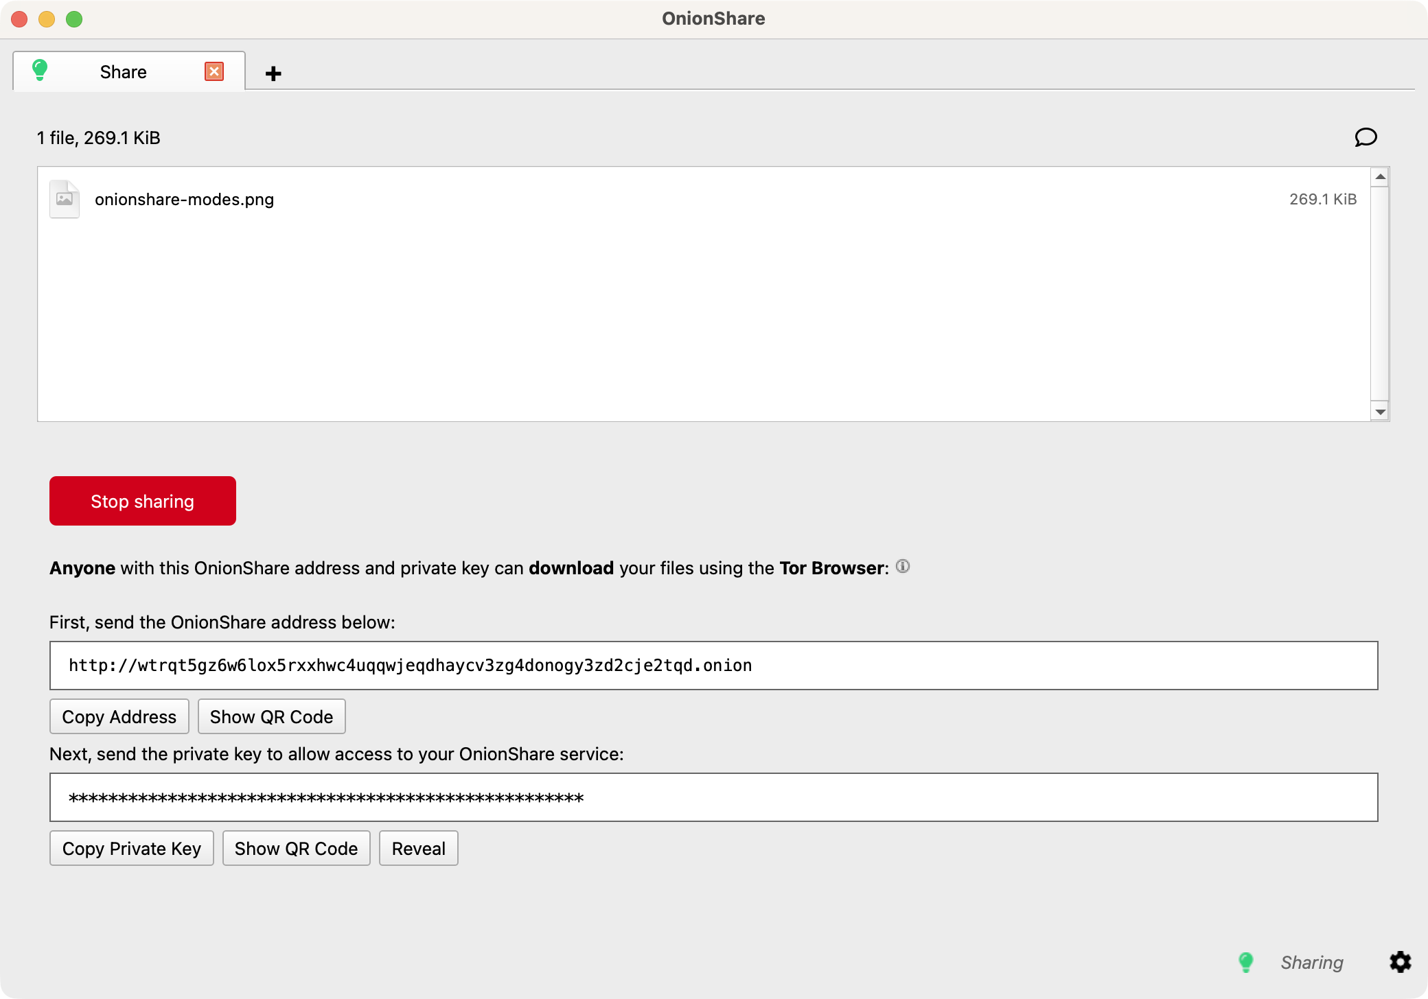Click the OnionShare address field
Viewport: 1428px width, 999px height.
(x=713, y=666)
